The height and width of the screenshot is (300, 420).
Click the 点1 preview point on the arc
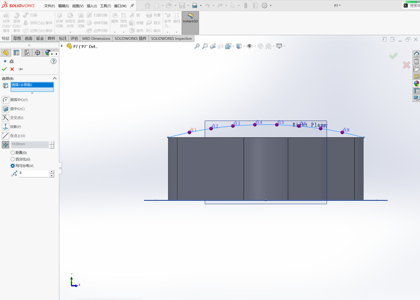[x=189, y=132]
